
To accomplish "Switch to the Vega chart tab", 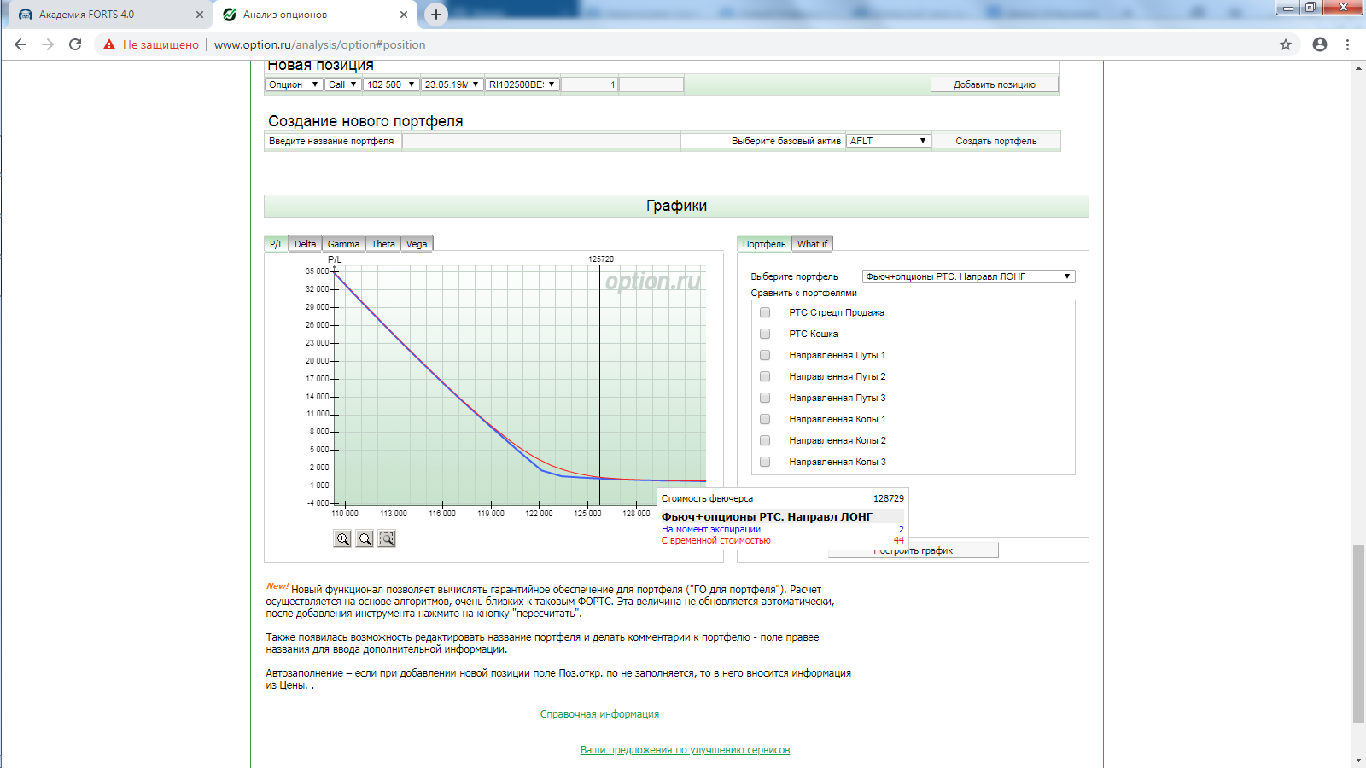I will pos(417,244).
